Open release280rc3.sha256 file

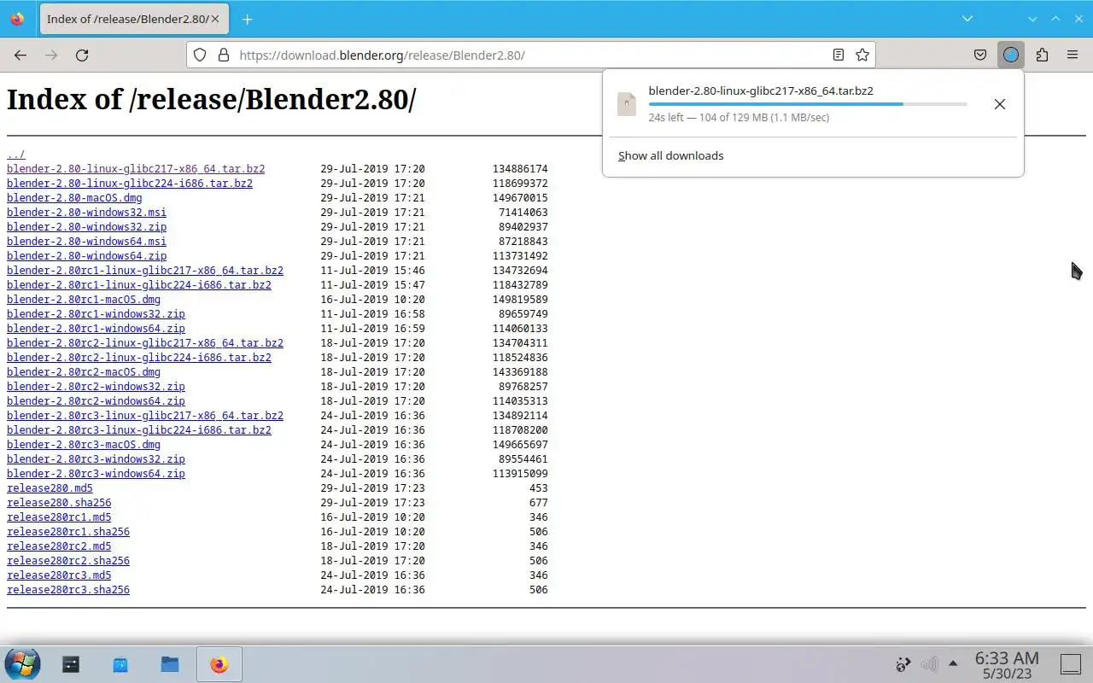pyautogui.click(x=68, y=590)
